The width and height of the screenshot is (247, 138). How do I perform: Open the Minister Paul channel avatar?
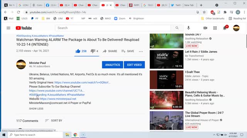pyautogui.click(x=21, y=64)
